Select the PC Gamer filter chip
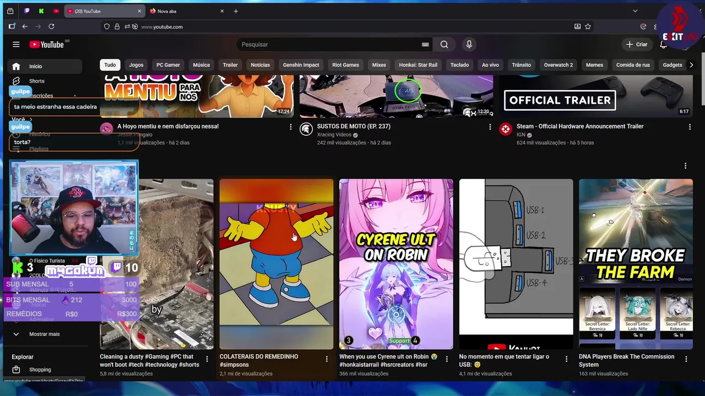The image size is (705, 396). (168, 65)
